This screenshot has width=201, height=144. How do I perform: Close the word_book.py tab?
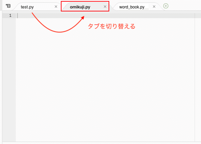154,6
